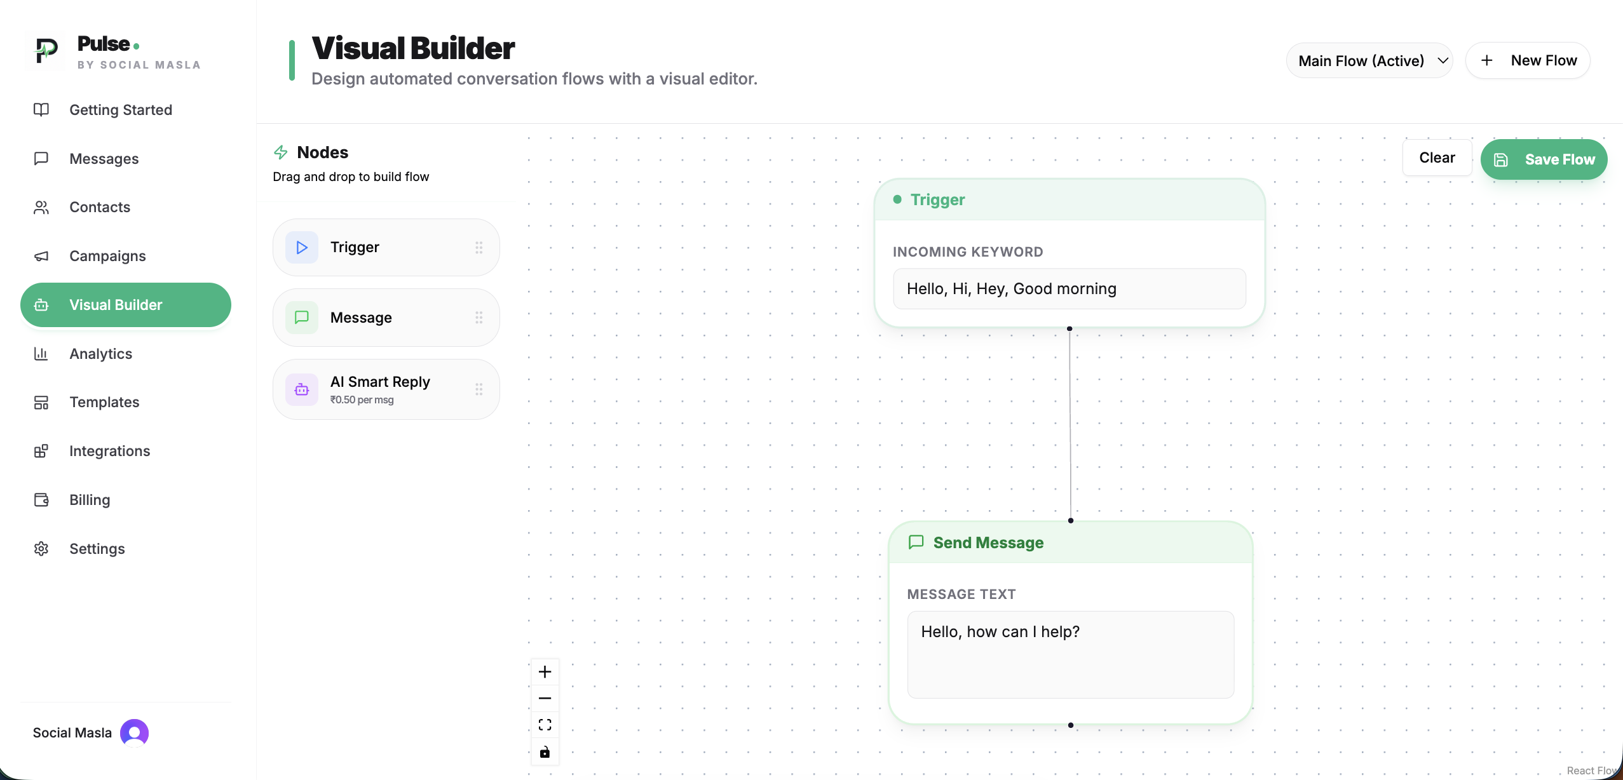
Task: Expand the drag handle on the Trigger node
Action: tap(479, 247)
